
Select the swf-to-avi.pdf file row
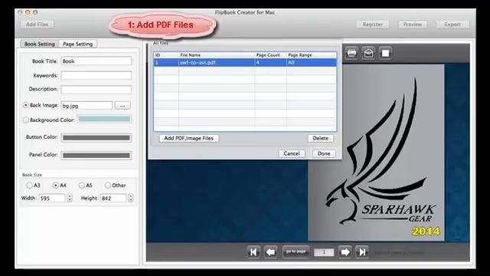coord(245,63)
